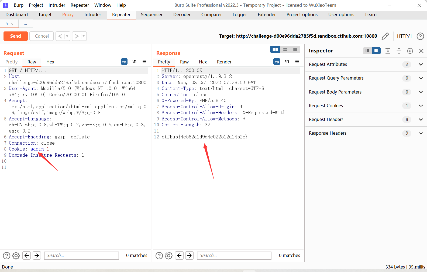Open Response search settings gear
The width and height of the screenshot is (427, 272).
click(169, 256)
